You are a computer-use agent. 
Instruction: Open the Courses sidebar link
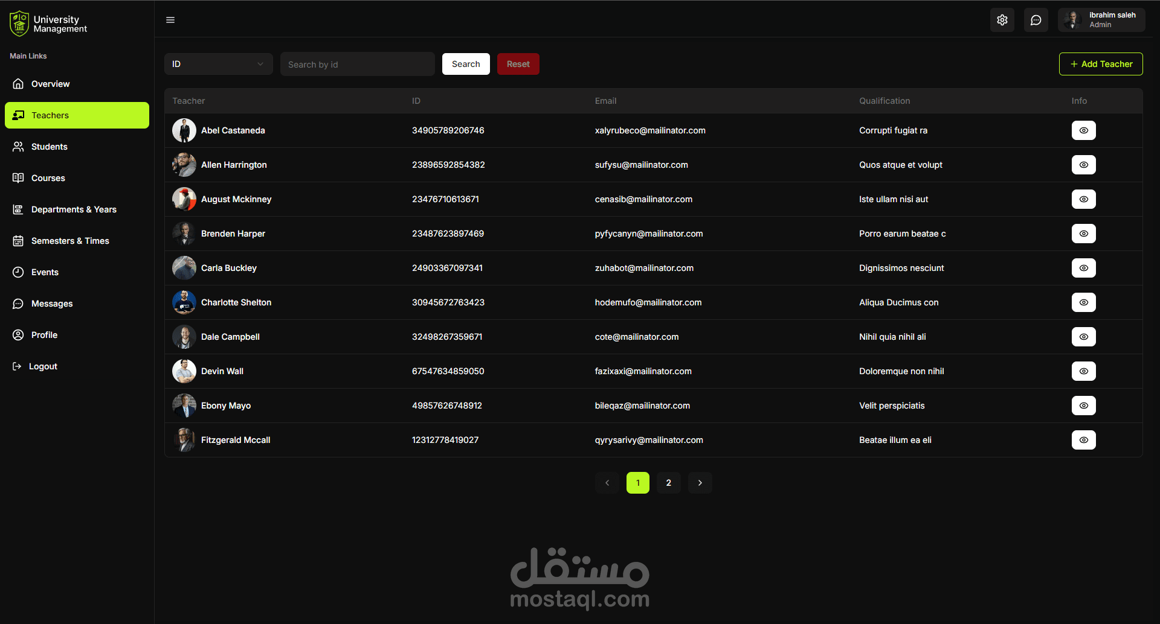[x=77, y=178]
